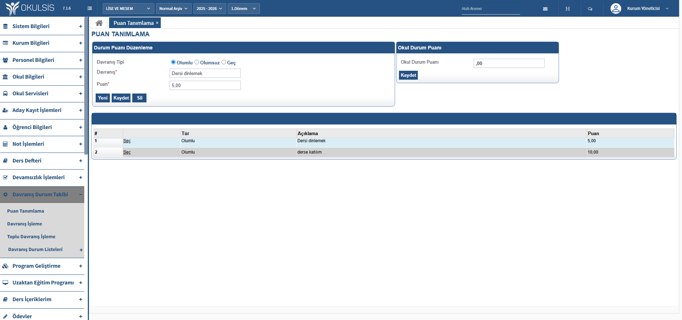This screenshot has height=320, width=682.
Task: Click the home icon tab
Action: 99,23
